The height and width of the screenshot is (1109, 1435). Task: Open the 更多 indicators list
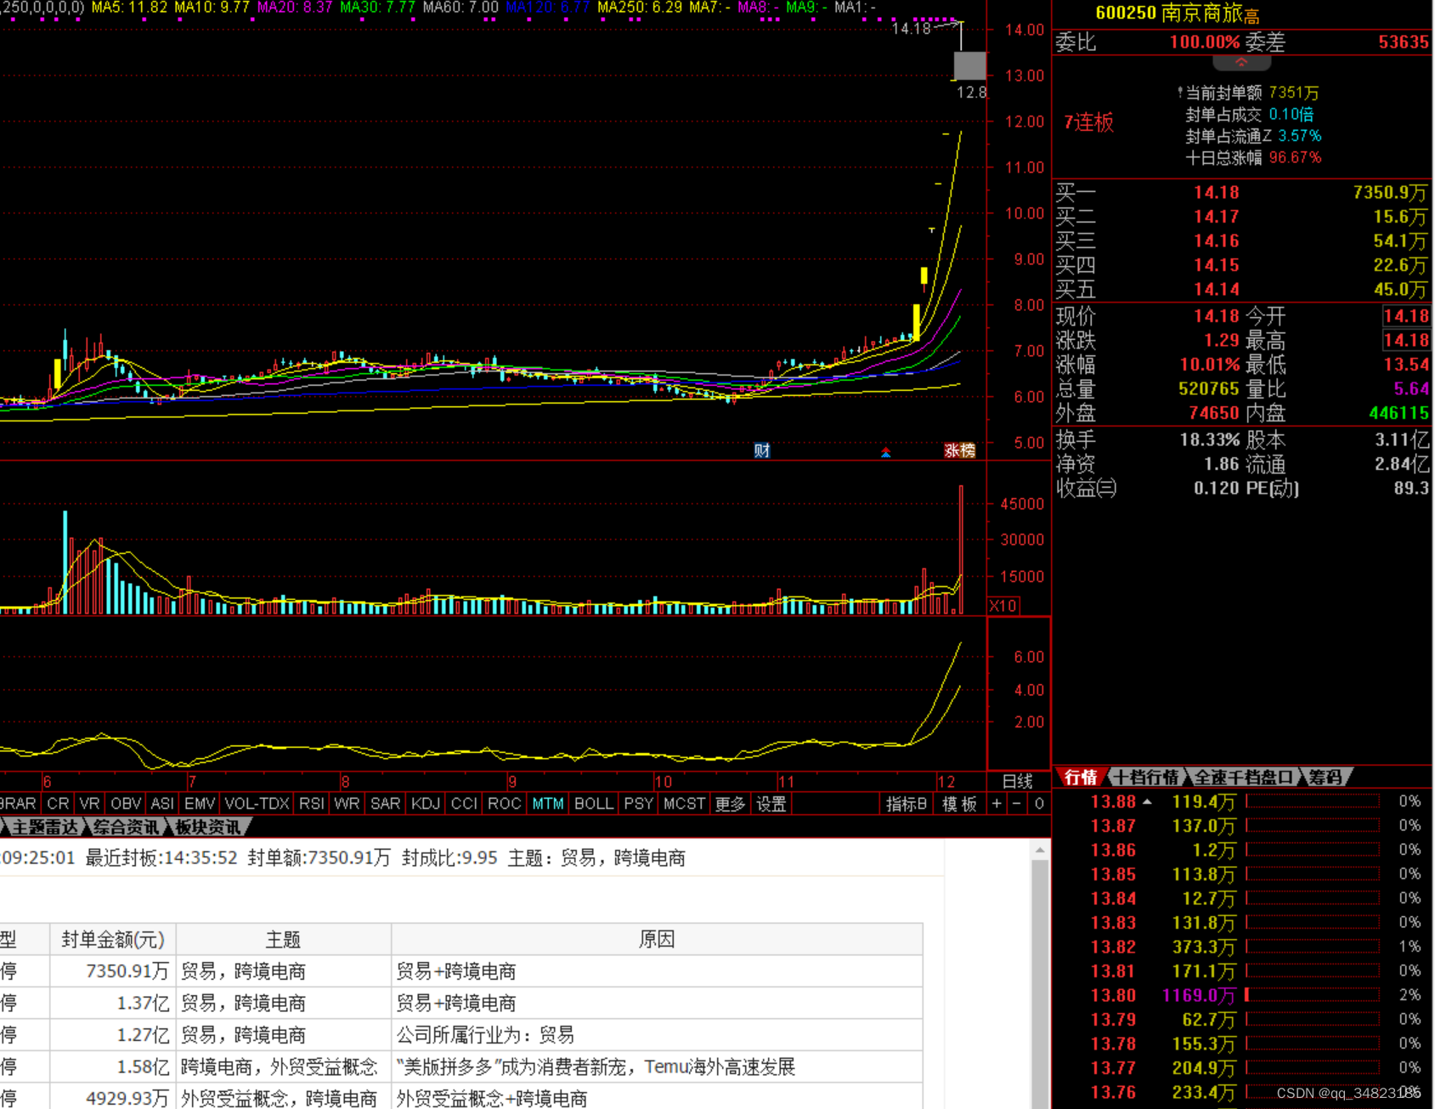pos(729,803)
